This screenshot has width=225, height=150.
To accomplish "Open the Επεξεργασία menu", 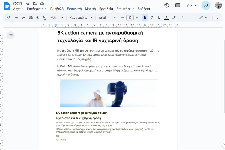I will 37,9.
